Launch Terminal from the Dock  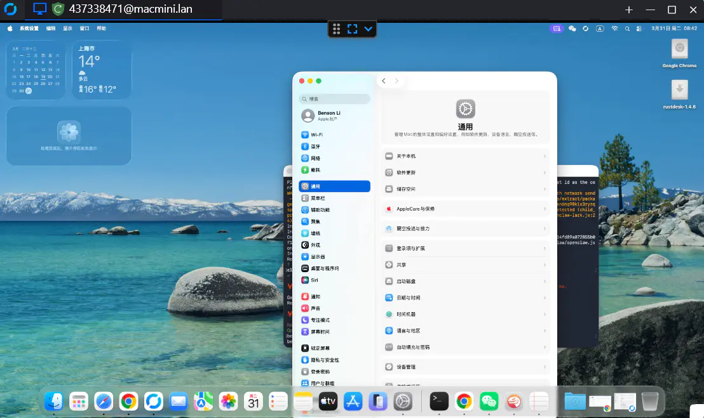pyautogui.click(x=438, y=401)
